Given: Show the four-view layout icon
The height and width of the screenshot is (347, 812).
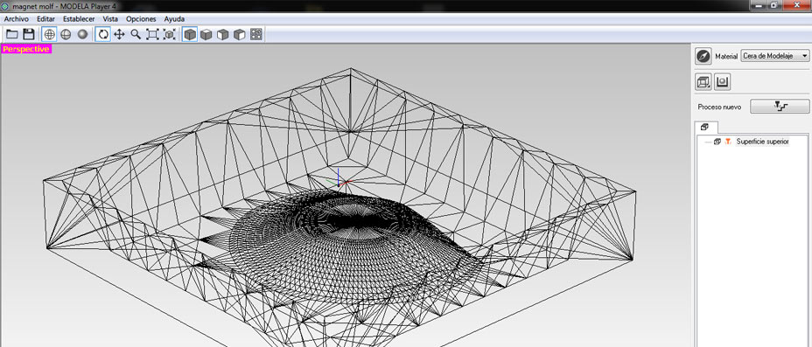Looking at the screenshot, I should (255, 35).
